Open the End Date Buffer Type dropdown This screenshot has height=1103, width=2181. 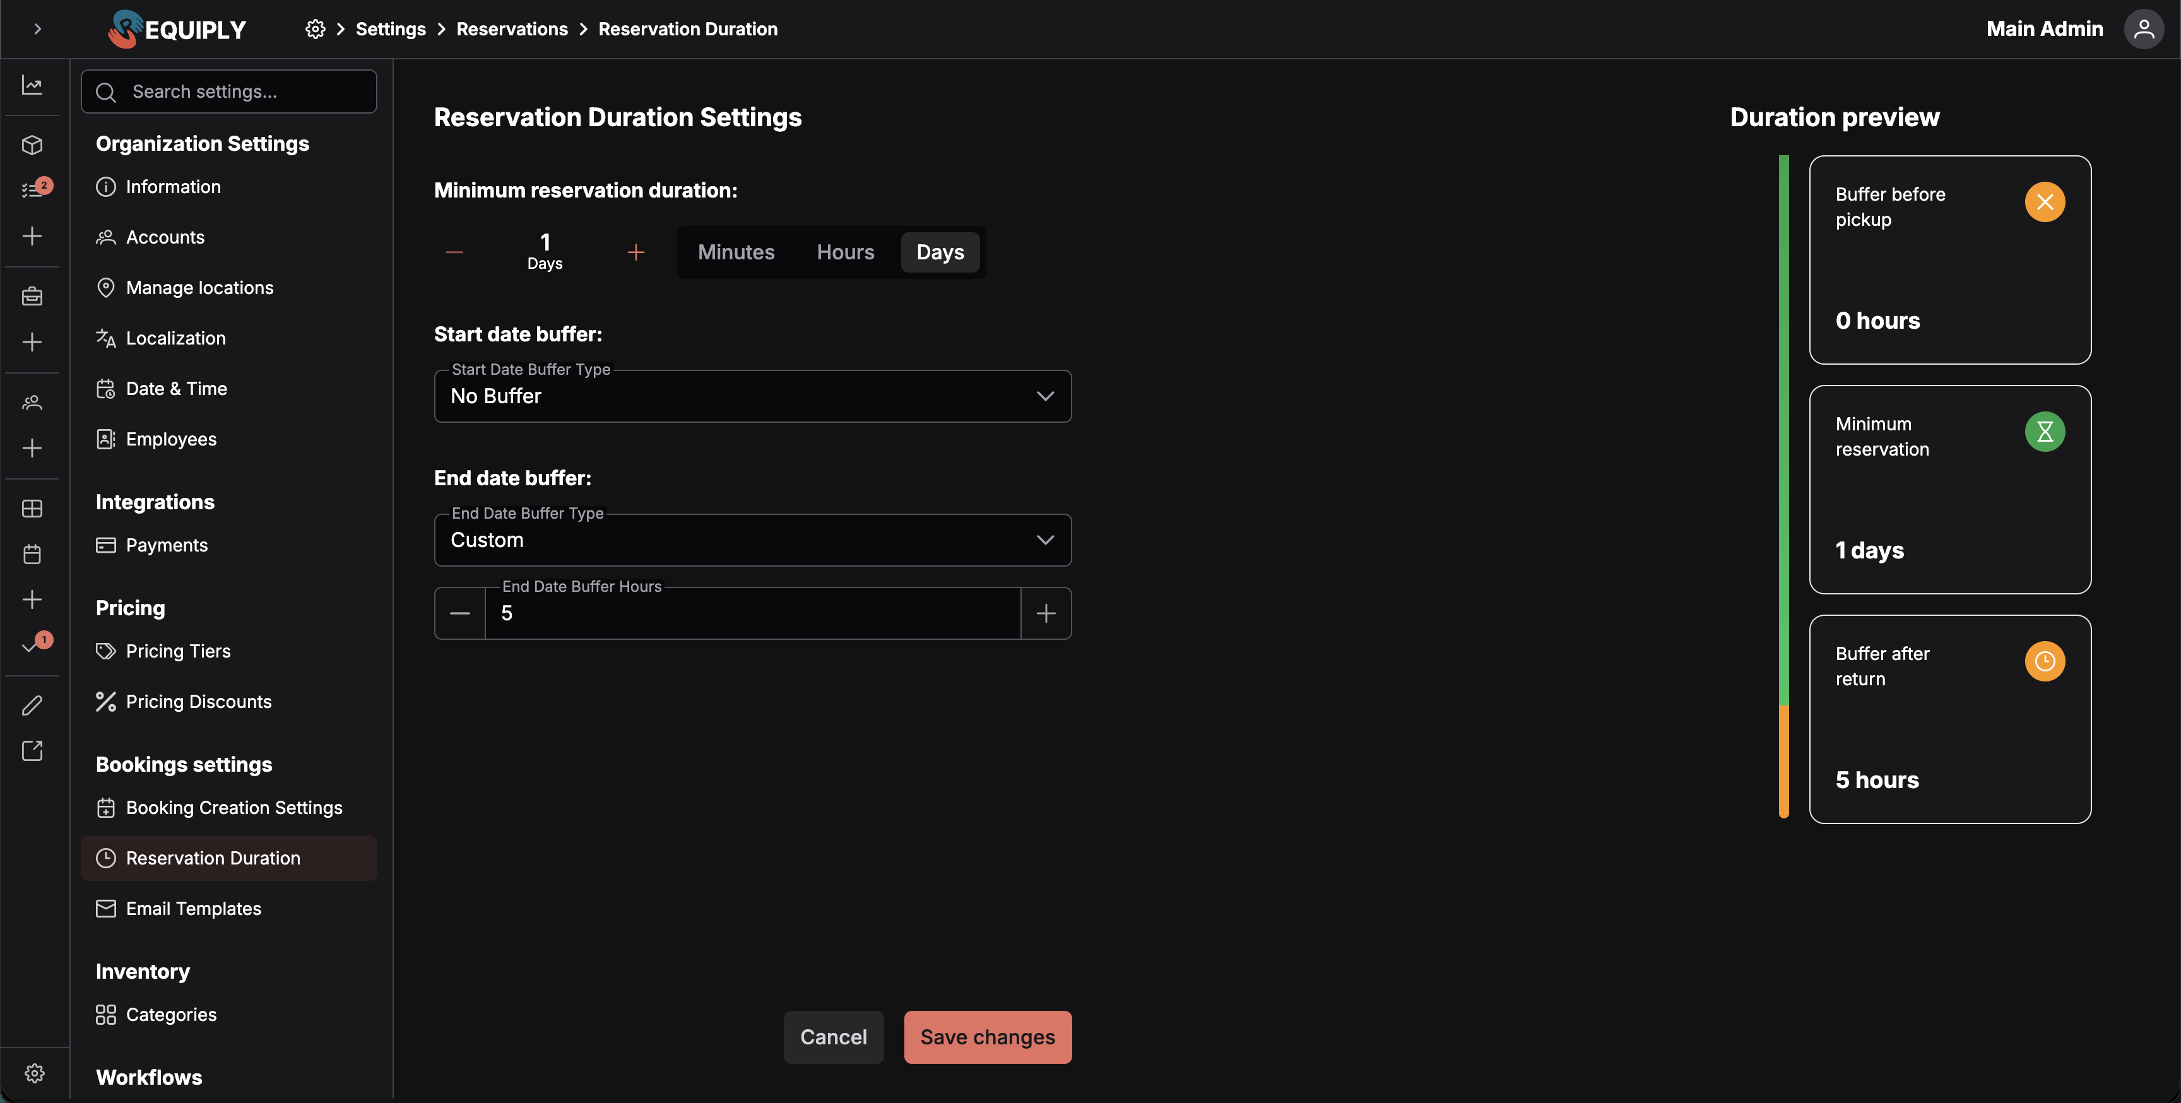753,540
